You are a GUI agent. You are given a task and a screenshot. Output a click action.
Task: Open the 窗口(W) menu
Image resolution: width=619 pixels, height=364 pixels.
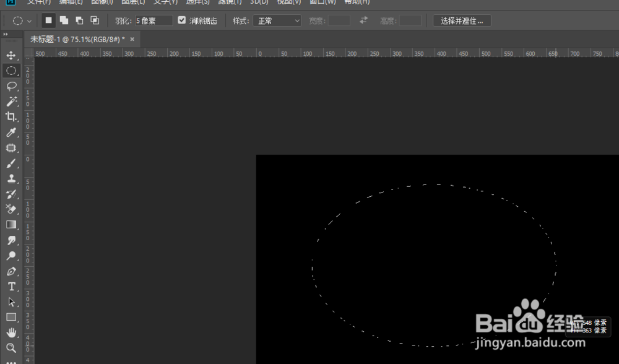pyautogui.click(x=322, y=2)
